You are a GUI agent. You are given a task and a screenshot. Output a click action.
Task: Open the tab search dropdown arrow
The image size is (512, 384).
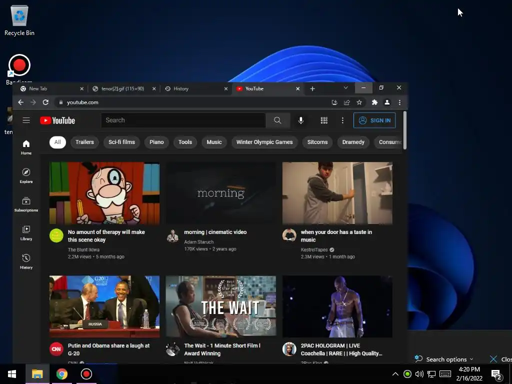(x=345, y=88)
